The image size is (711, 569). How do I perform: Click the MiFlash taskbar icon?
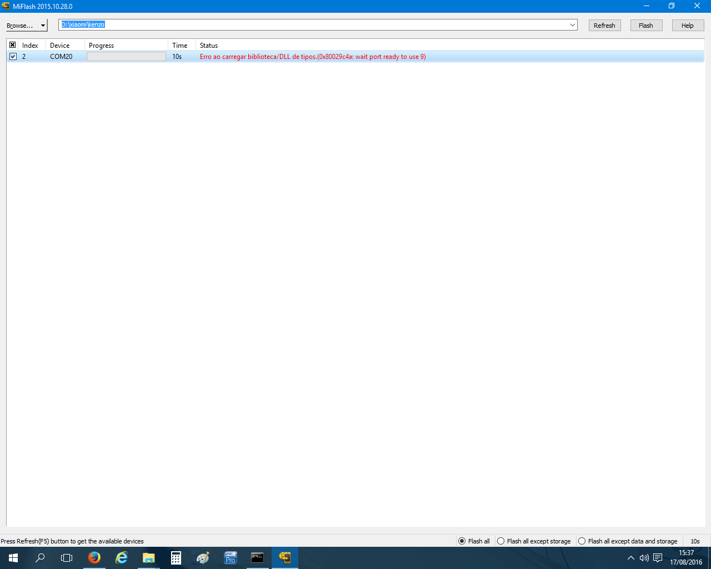coord(285,558)
